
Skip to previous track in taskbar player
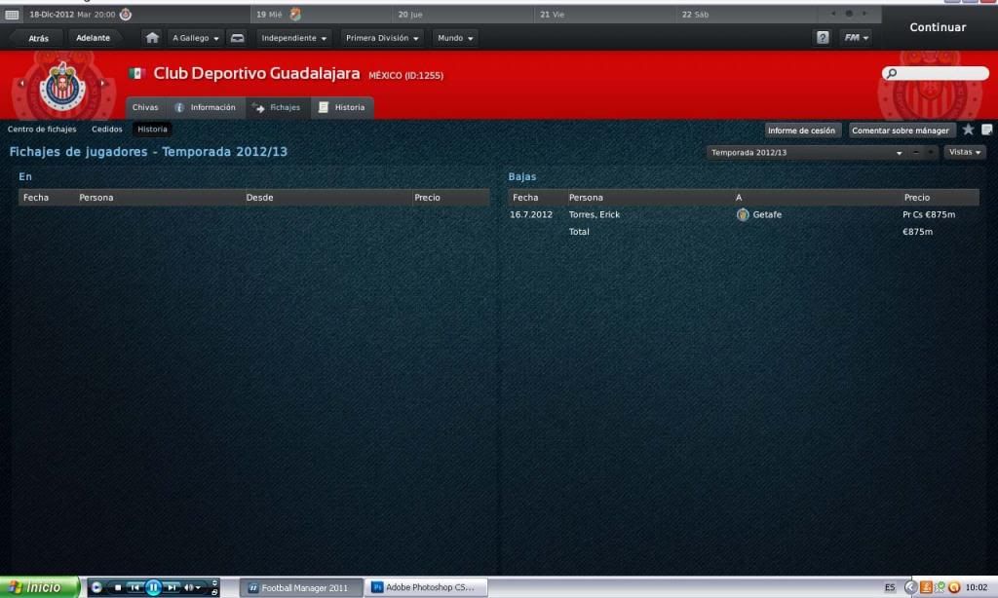134,588
